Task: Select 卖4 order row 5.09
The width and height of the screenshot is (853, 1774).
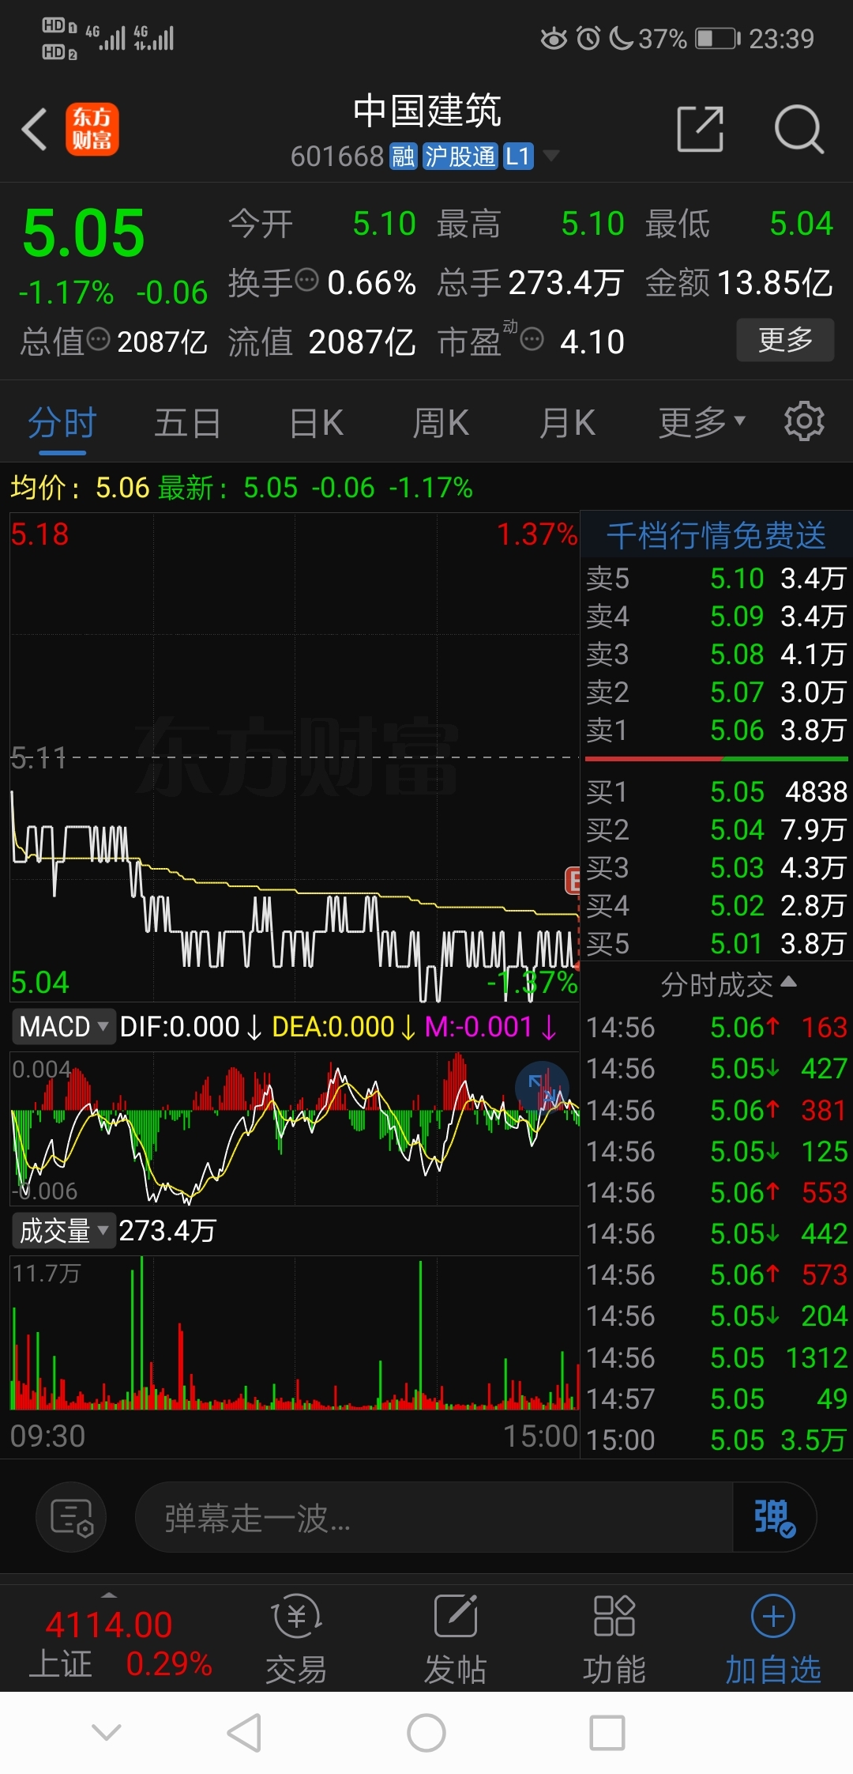Action: 716,616
